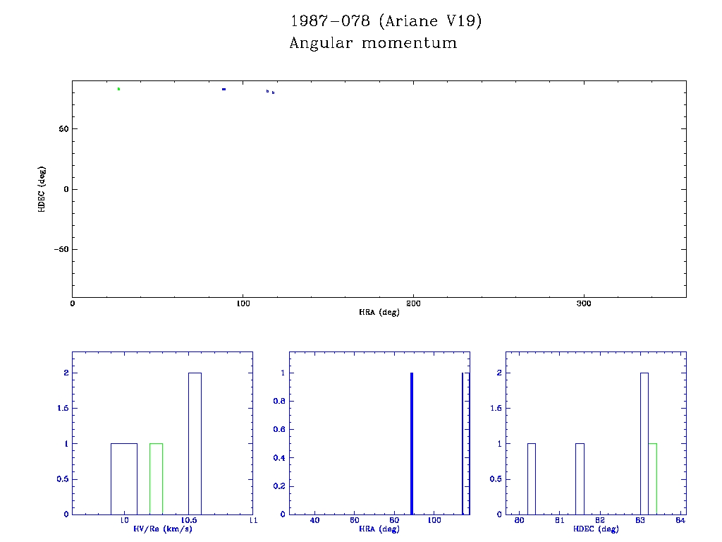
Task: Select the -50 tick label on the scatter plot y-axis
Action: pyautogui.click(x=60, y=250)
